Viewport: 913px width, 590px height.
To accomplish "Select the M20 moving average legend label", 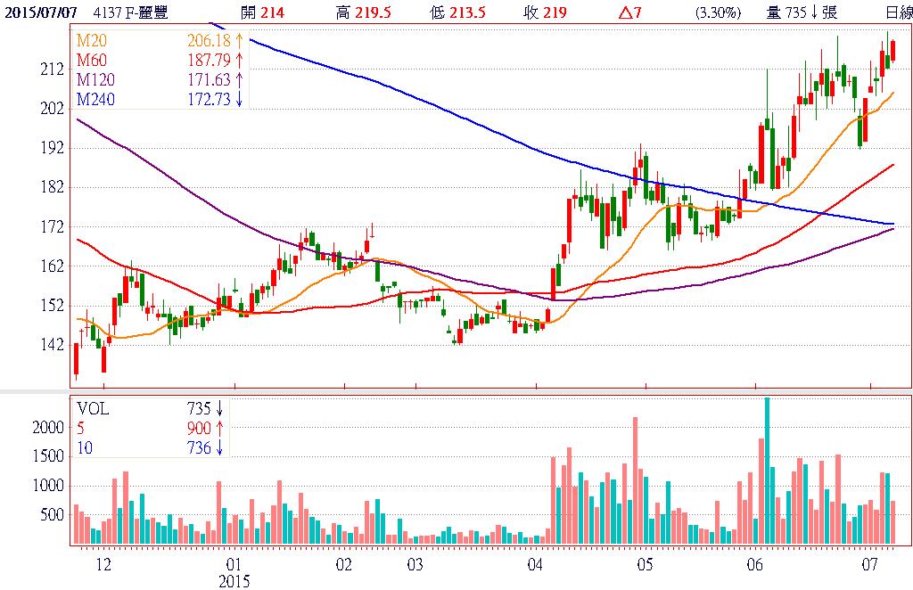I will 91,41.
